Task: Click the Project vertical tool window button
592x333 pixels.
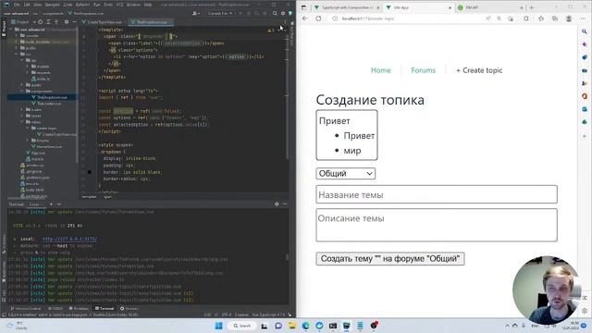Action: (4, 29)
